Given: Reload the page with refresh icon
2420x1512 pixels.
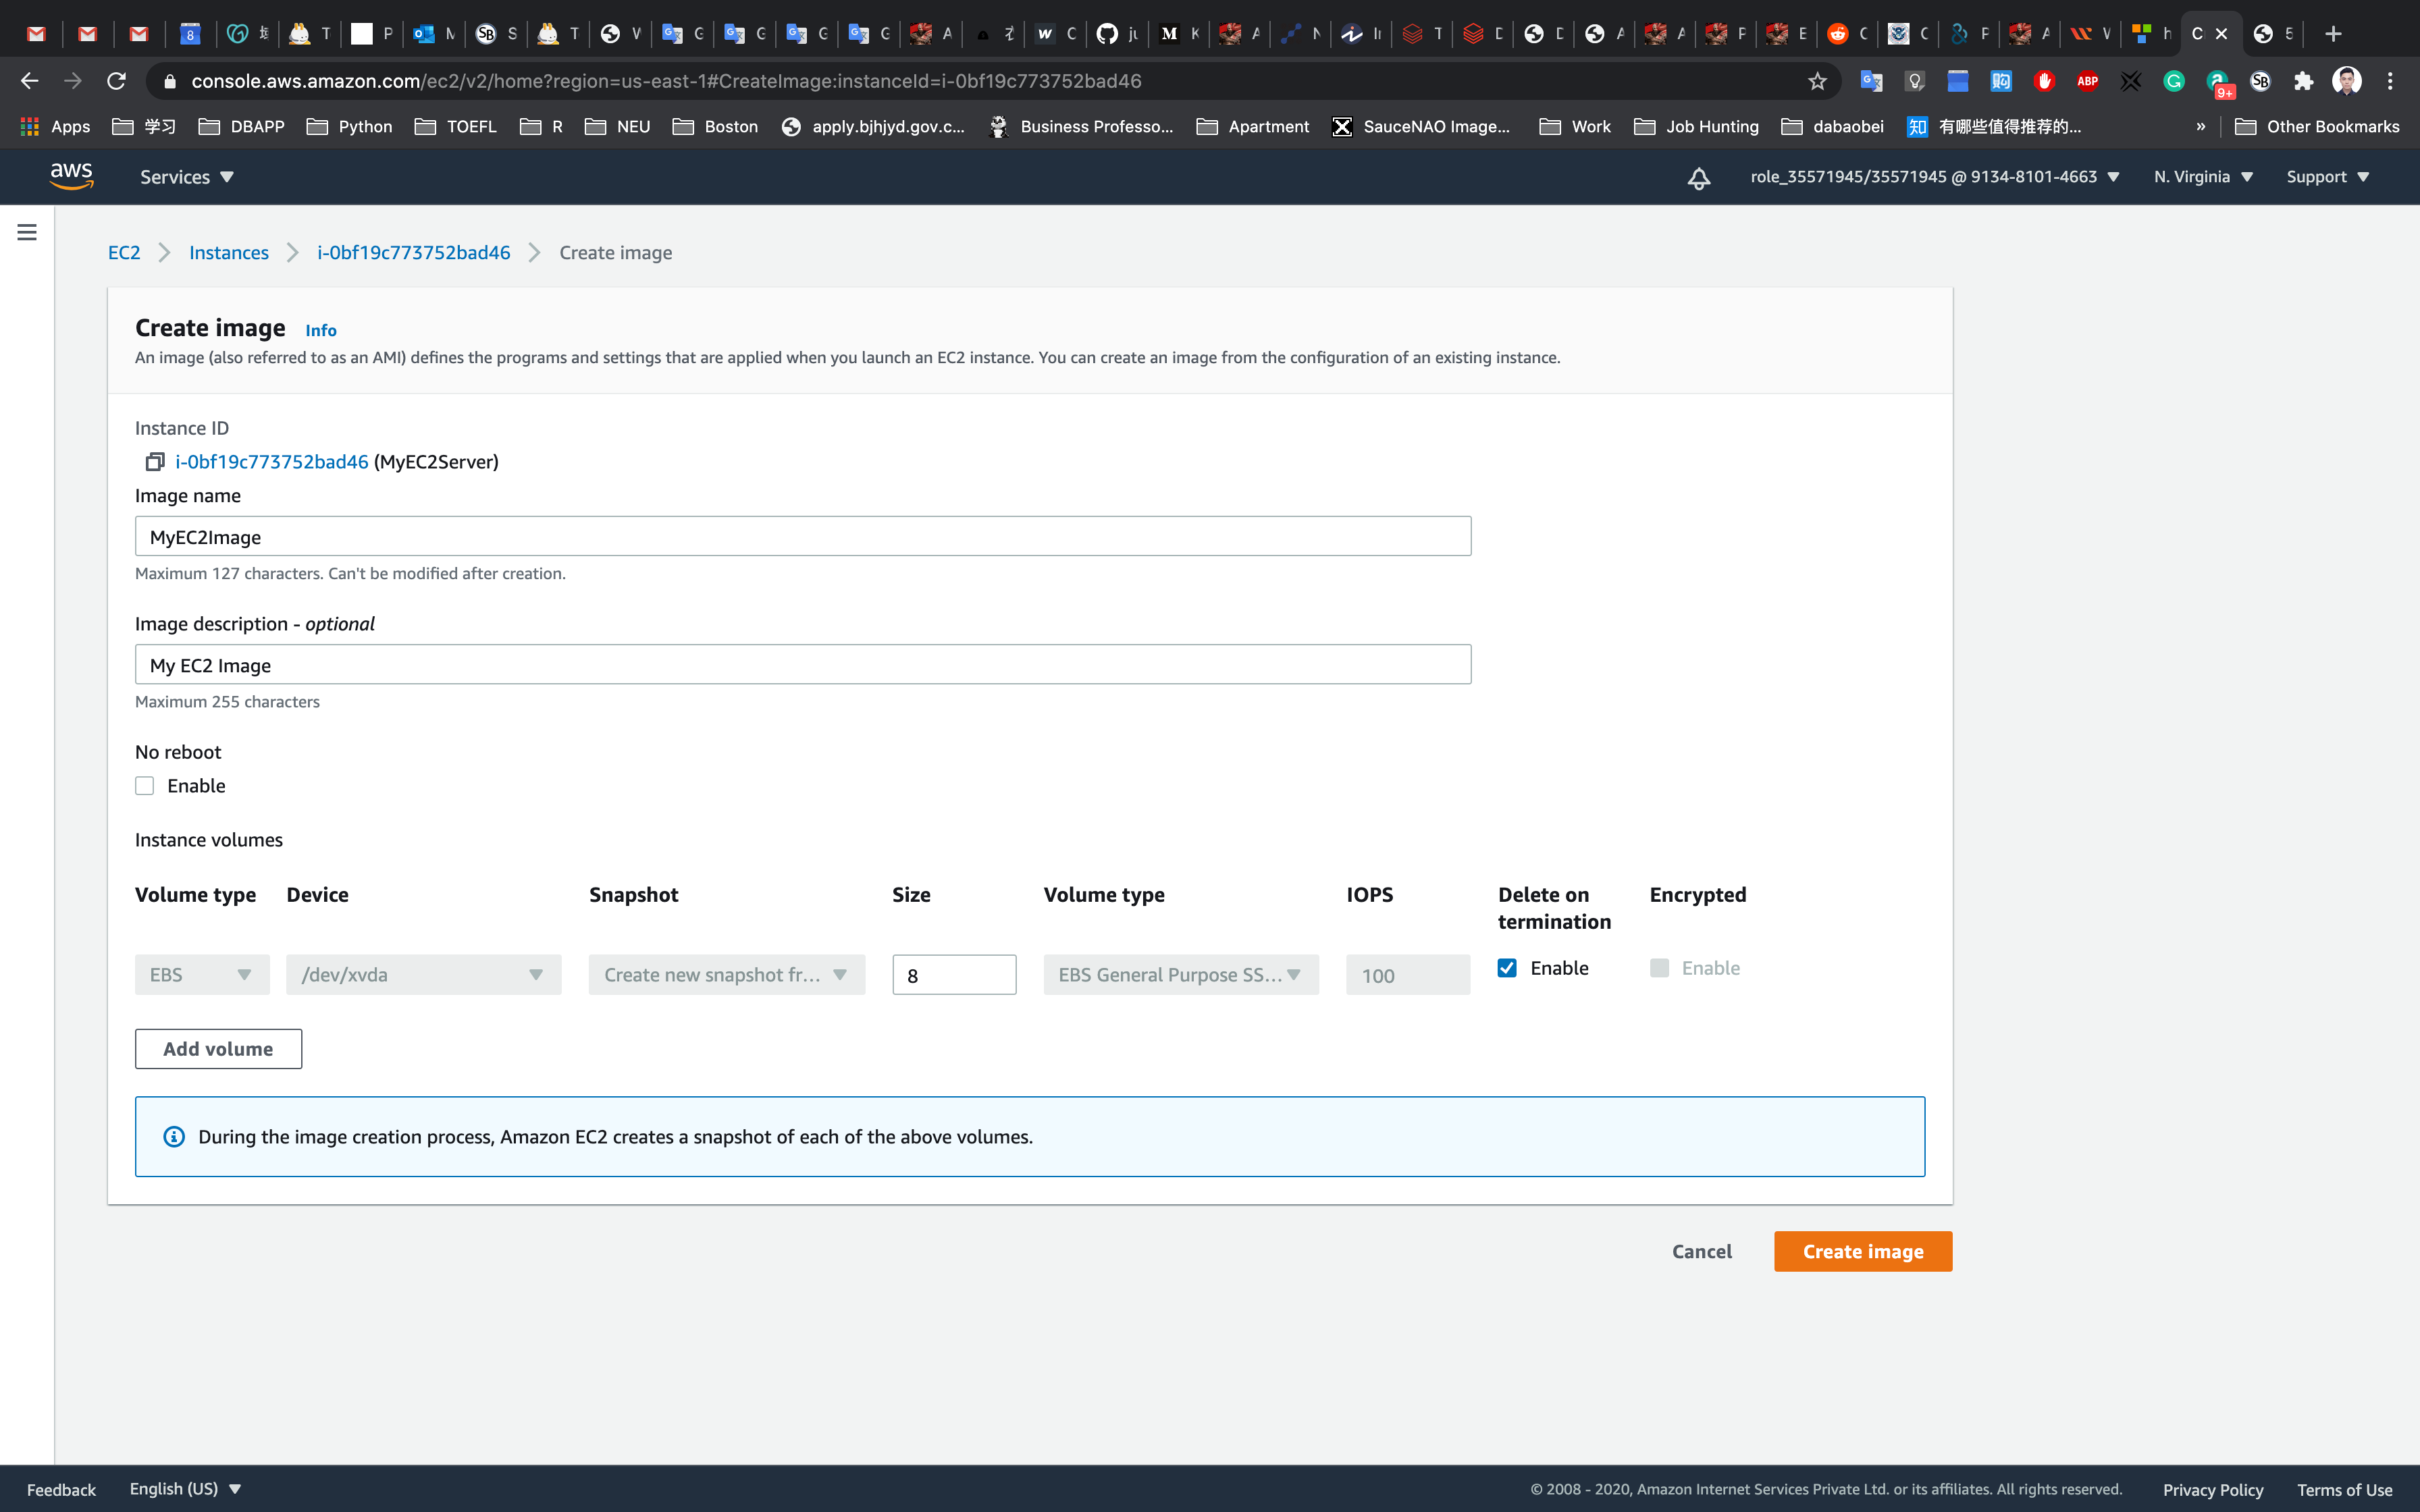Looking at the screenshot, I should (x=116, y=81).
